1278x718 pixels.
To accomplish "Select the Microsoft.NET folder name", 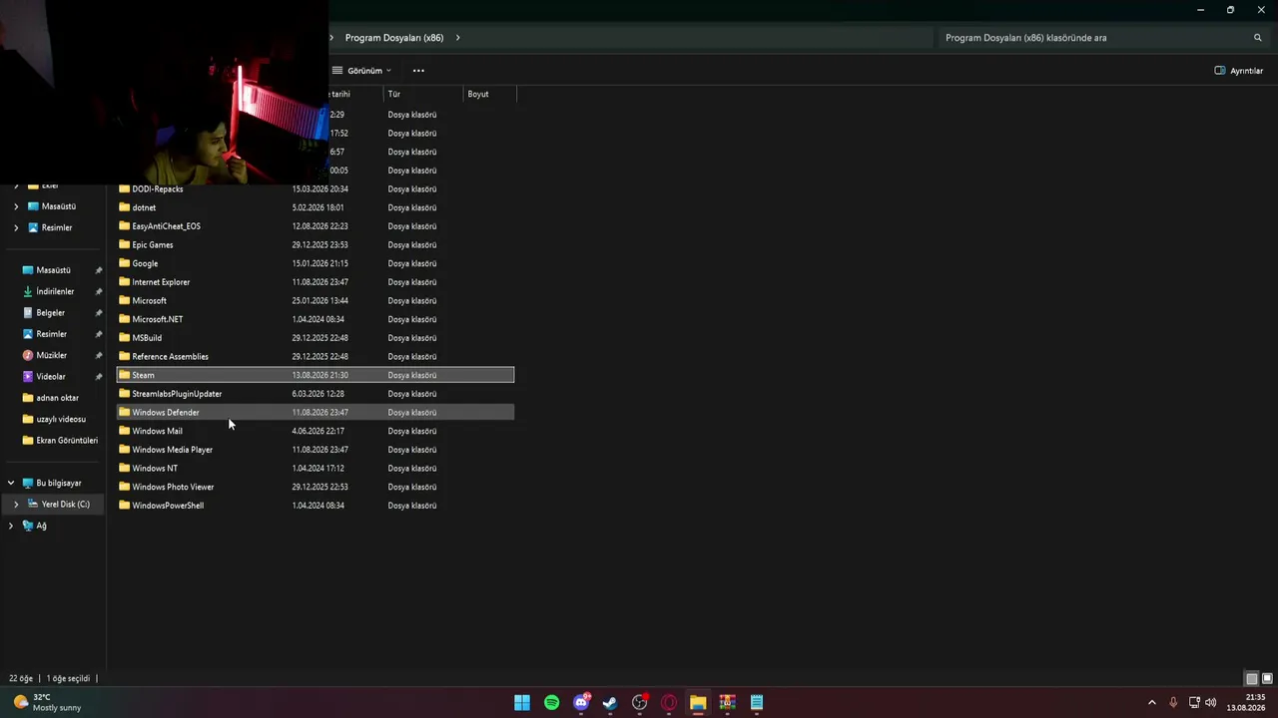I will (158, 319).
